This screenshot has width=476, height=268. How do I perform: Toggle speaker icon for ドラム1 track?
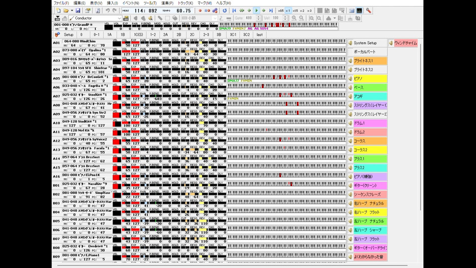coord(351,124)
